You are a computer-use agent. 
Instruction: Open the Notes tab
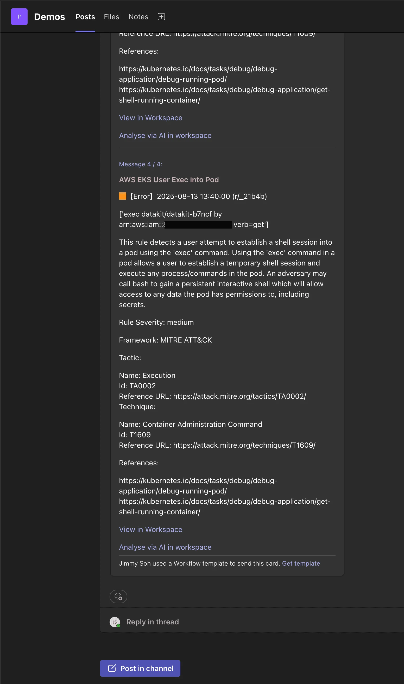138,17
